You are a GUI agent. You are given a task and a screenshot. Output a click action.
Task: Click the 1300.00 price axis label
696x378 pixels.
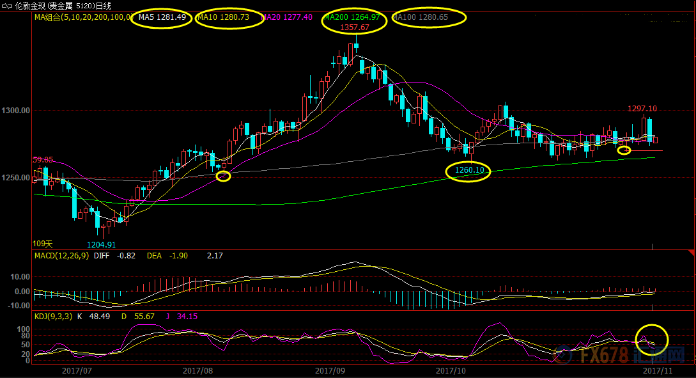(x=16, y=111)
